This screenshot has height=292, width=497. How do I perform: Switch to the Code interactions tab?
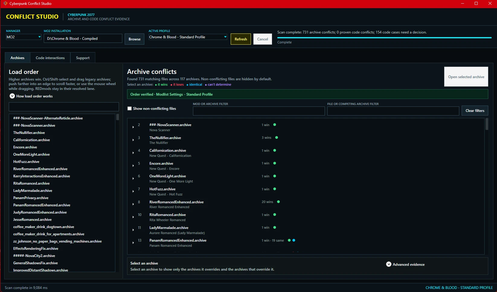tap(50, 58)
